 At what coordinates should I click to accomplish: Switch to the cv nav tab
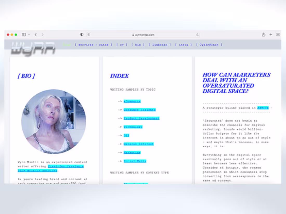coord(122,44)
